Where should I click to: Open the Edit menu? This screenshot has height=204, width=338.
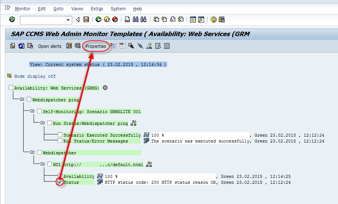(42, 9)
